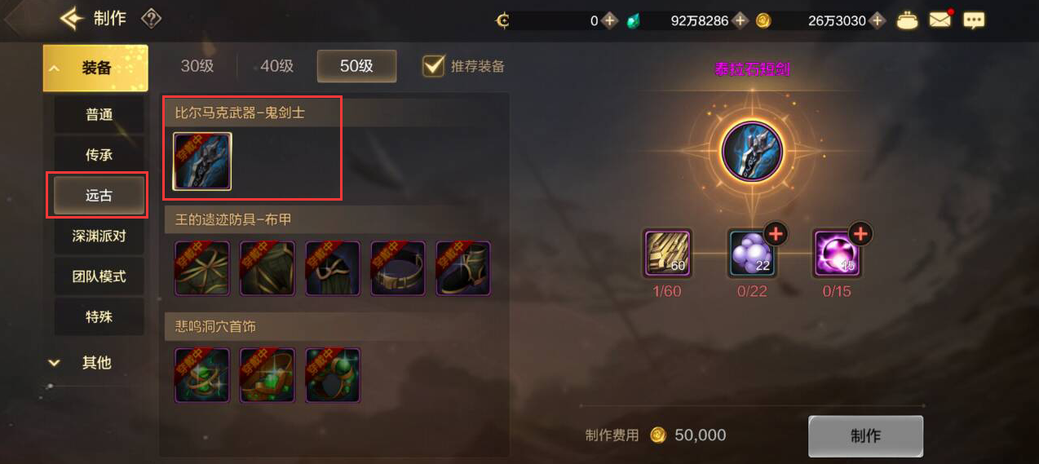This screenshot has width=1039, height=464.
Task: Select the 鬼剑士 weapon icon in 比尔马克武器
Action: click(202, 161)
